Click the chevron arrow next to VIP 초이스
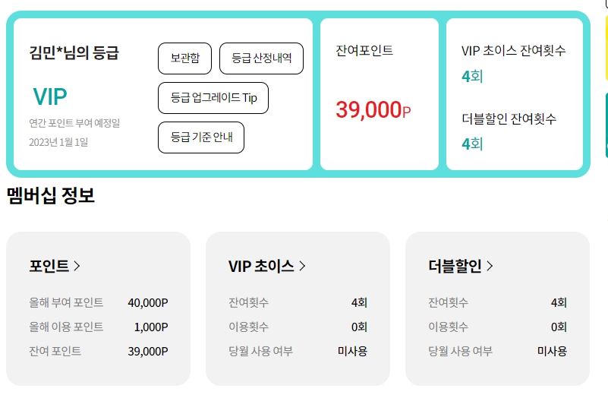The height and width of the screenshot is (417, 608). point(302,266)
